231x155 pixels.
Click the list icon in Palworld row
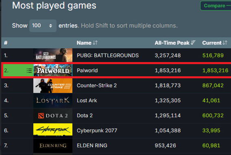[x=29, y=71]
